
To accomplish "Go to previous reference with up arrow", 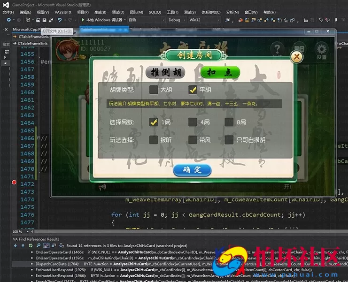I will point(23,245).
